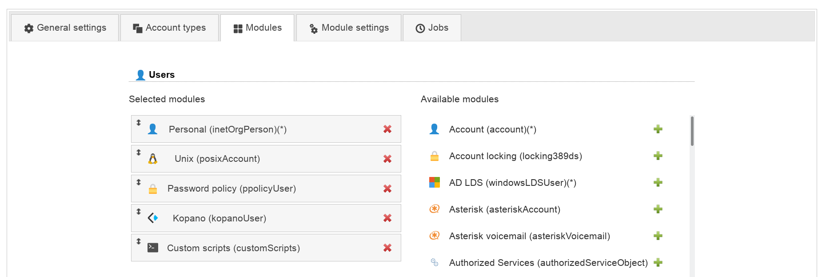Remove the Personal (inetOrgPerson) module

coord(387,129)
